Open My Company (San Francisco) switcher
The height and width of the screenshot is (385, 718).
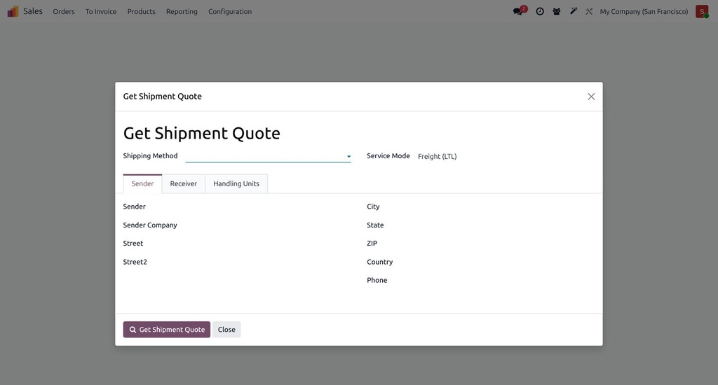point(644,11)
